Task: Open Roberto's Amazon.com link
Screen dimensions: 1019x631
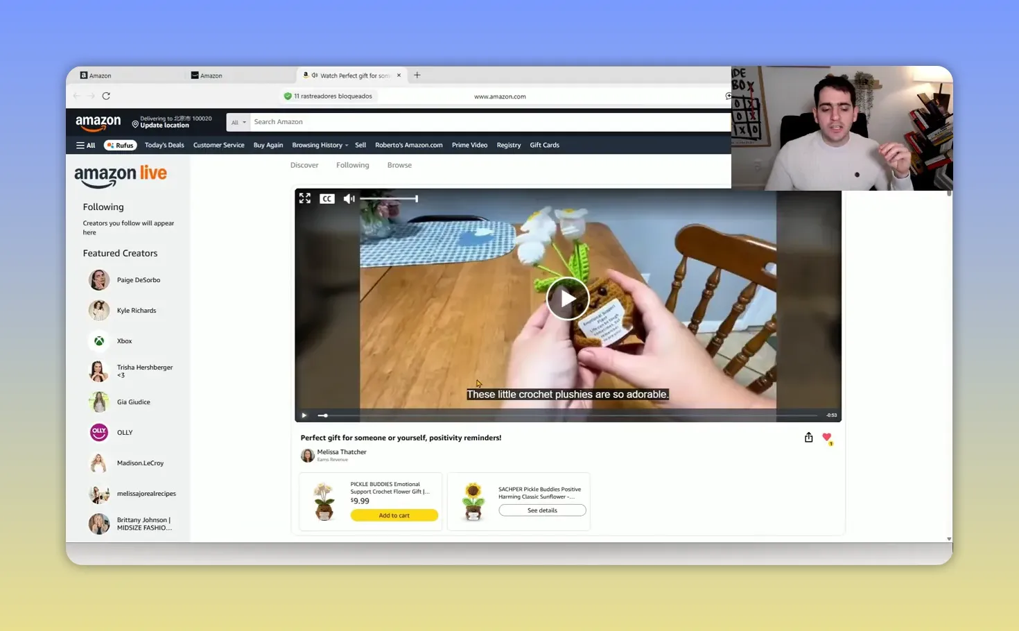Action: point(409,146)
